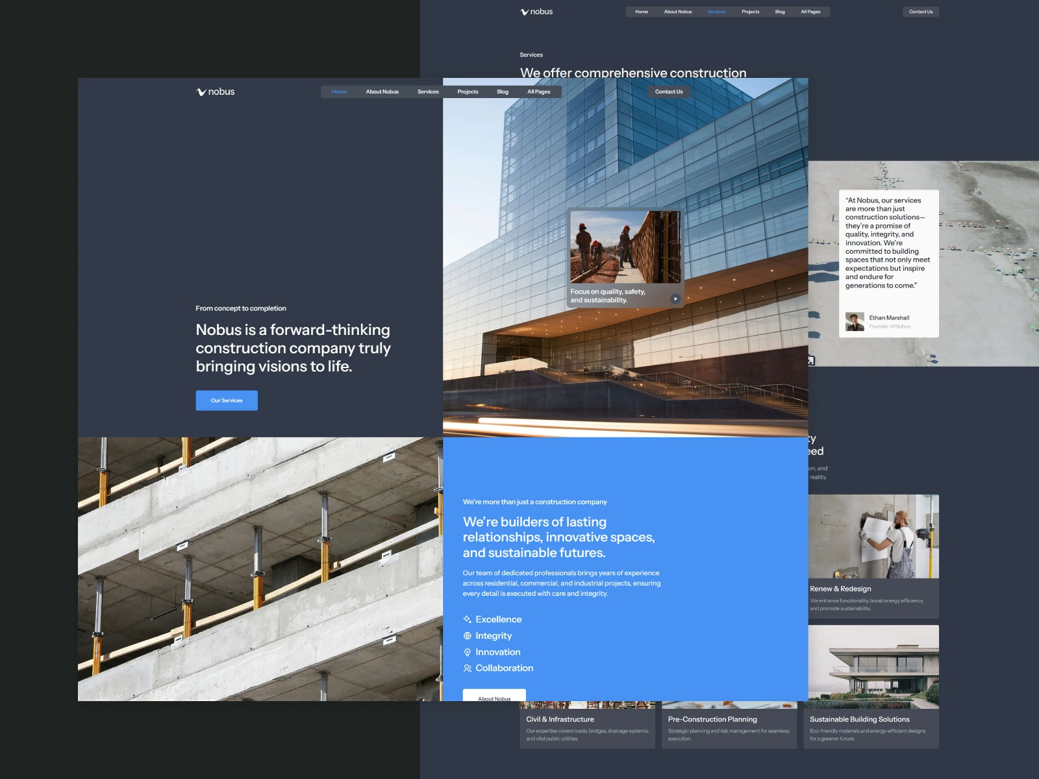Select the sparkle icon beside Excellence
The image size is (1039, 779).
[468, 619]
